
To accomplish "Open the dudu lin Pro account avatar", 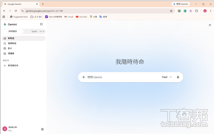I will pyautogui.click(x=5, y=129).
